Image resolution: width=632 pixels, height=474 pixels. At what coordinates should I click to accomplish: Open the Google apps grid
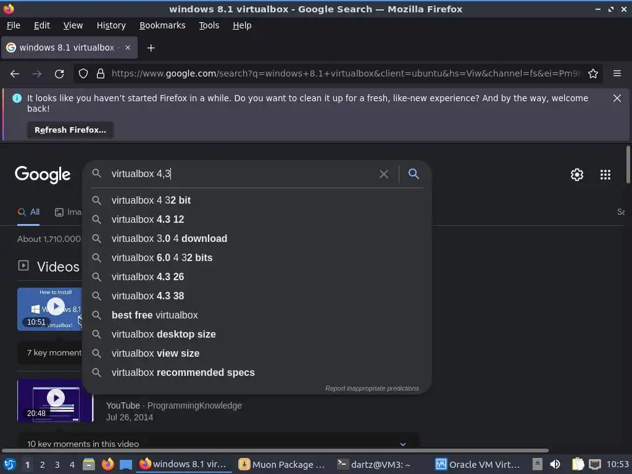click(605, 175)
